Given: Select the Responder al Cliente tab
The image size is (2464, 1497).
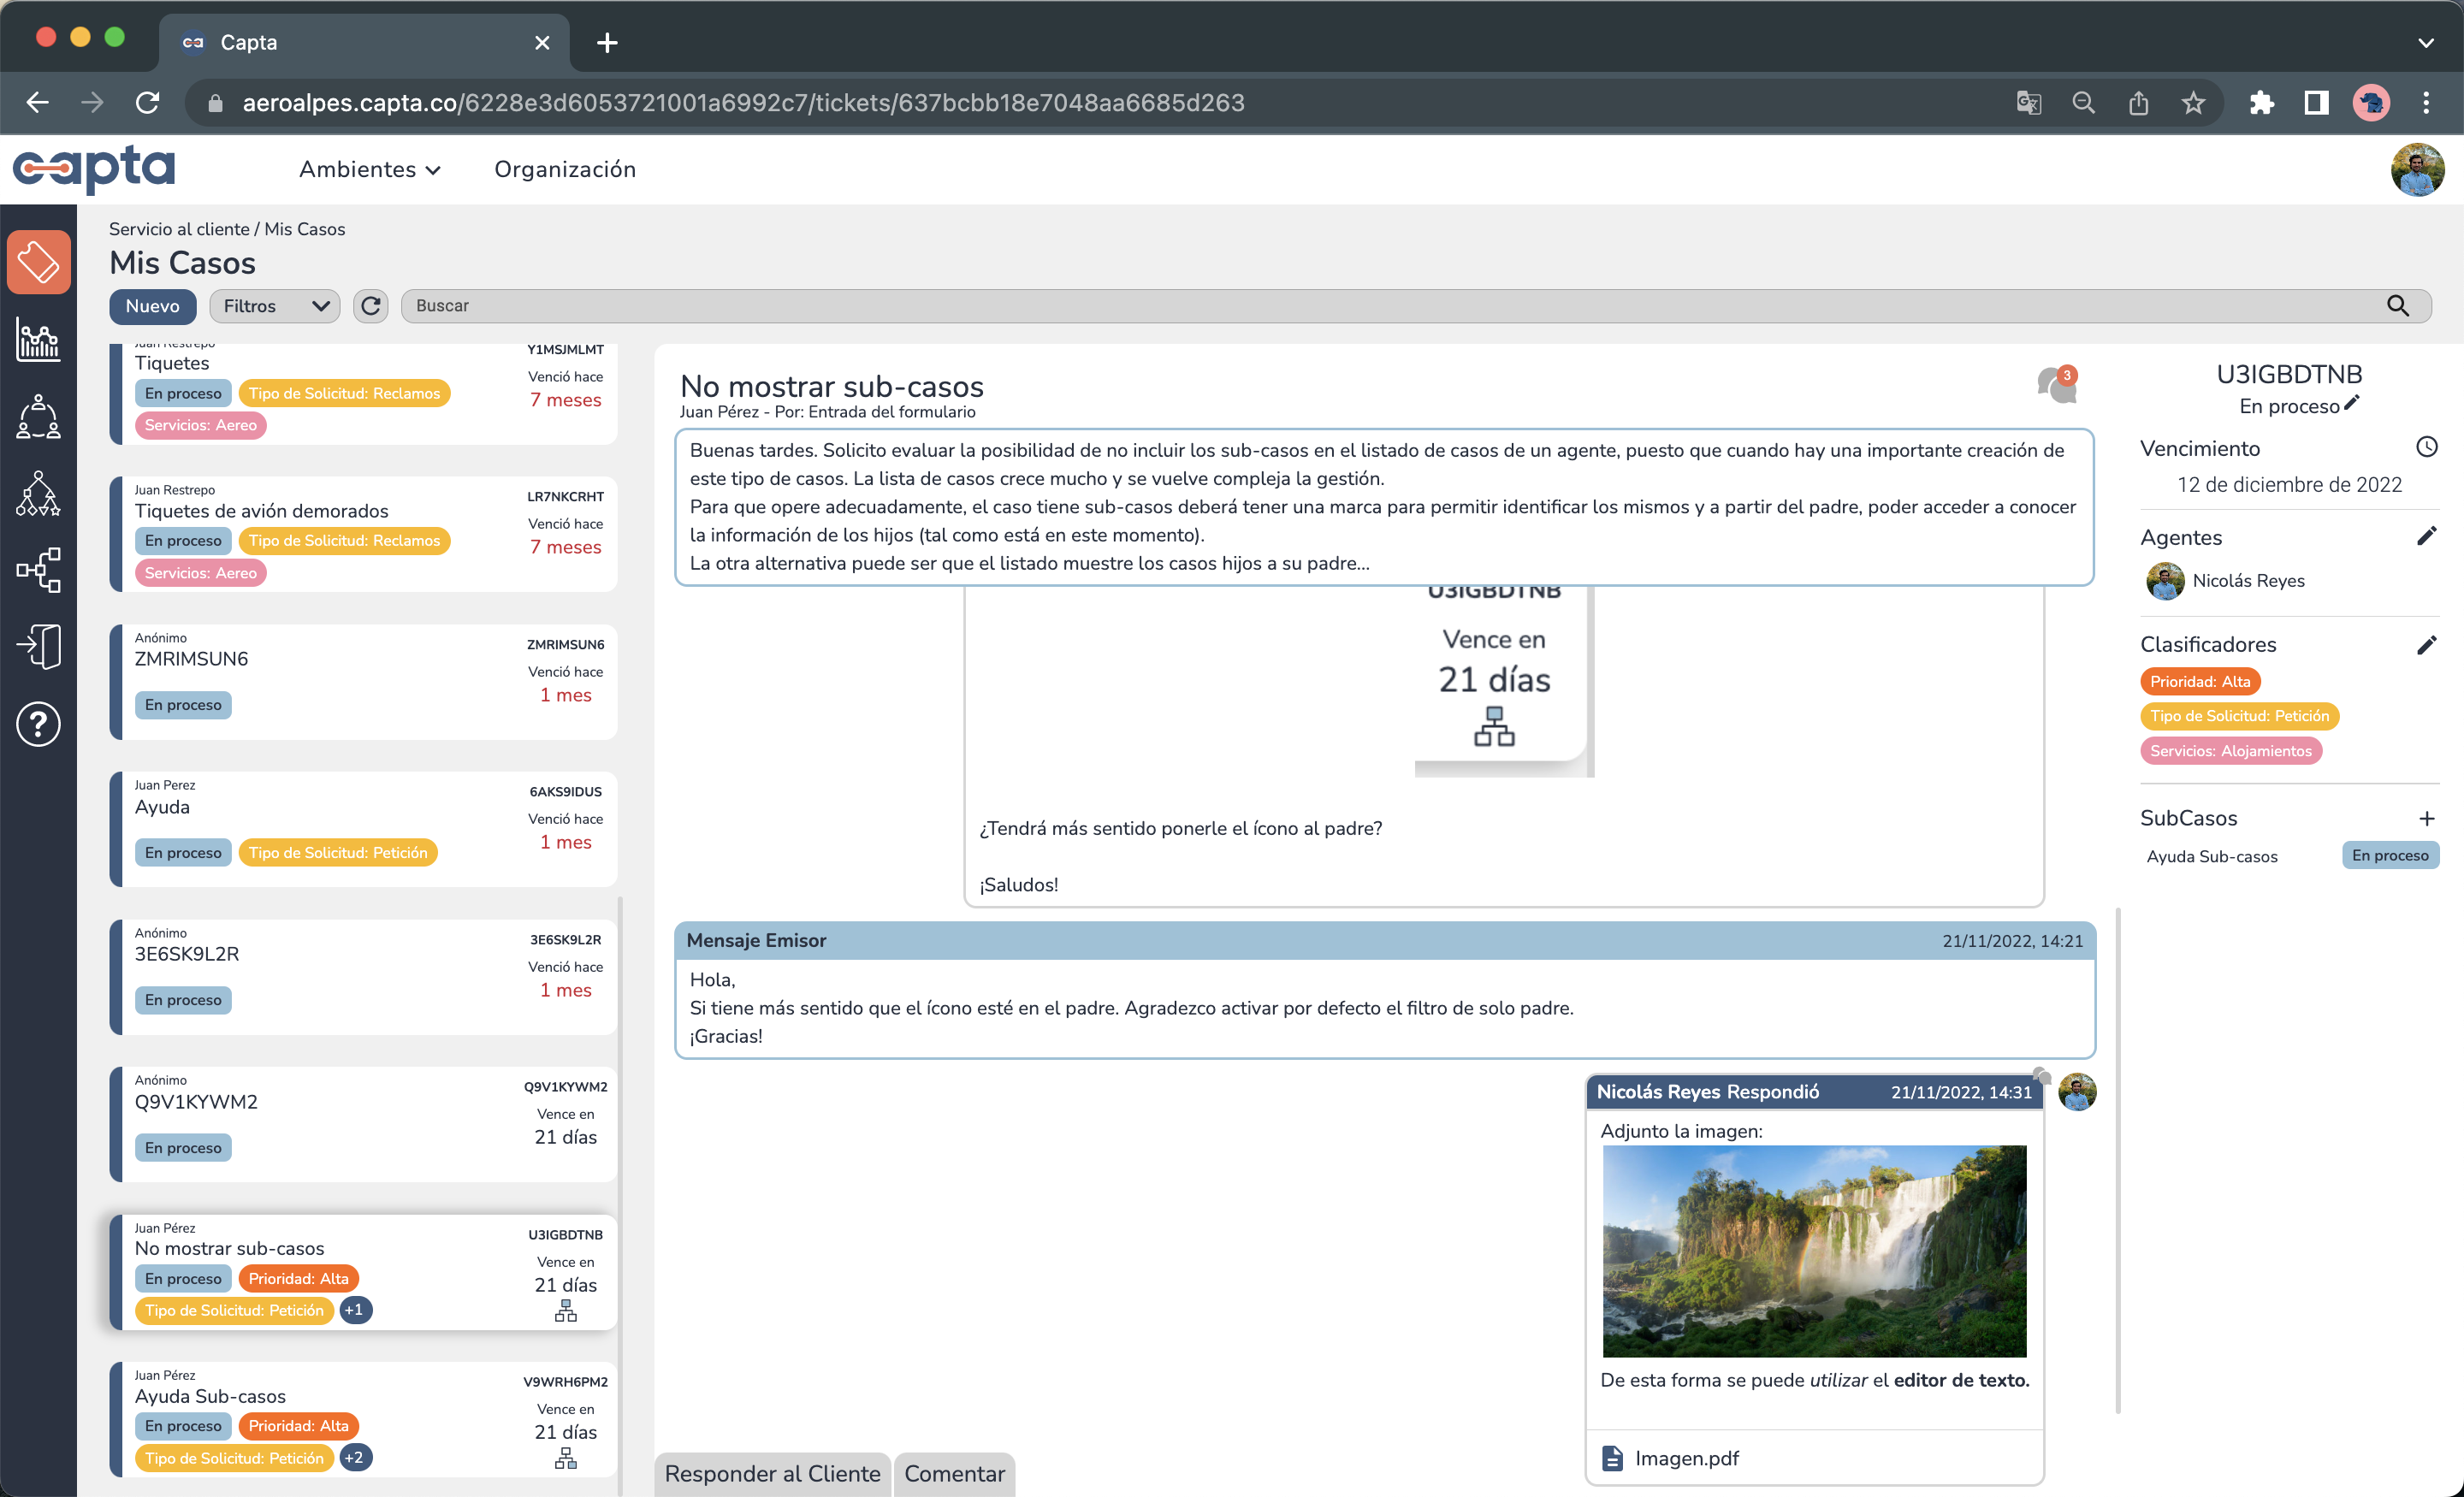Looking at the screenshot, I should click(x=772, y=1474).
